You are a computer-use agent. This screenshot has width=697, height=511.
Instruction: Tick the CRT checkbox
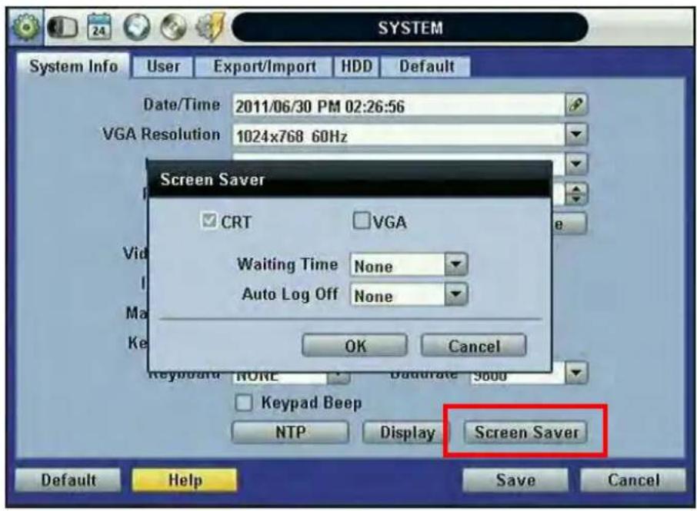pos(208,221)
